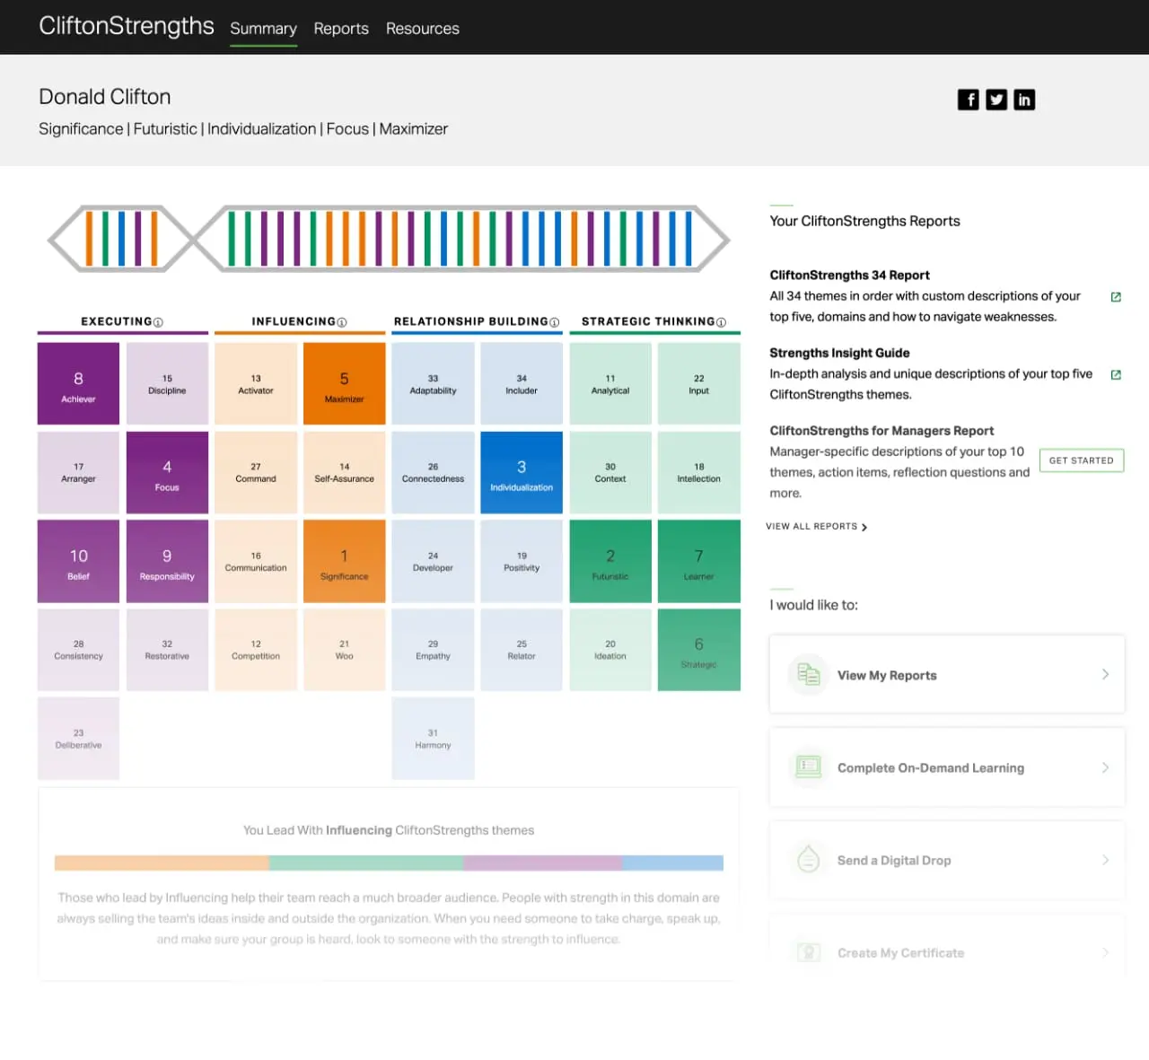This screenshot has height=1060, width=1149.
Task: Open the VIEW ALL REPORTS link
Action: (x=811, y=526)
